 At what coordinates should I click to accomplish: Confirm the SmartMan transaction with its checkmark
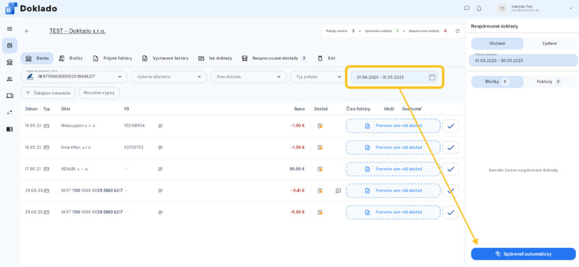tap(451, 147)
